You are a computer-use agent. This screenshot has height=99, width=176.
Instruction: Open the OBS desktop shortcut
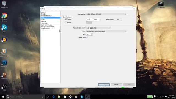point(4,87)
